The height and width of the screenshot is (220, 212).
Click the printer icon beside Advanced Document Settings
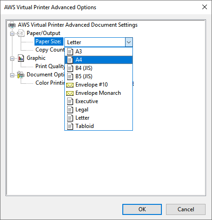[12, 25]
